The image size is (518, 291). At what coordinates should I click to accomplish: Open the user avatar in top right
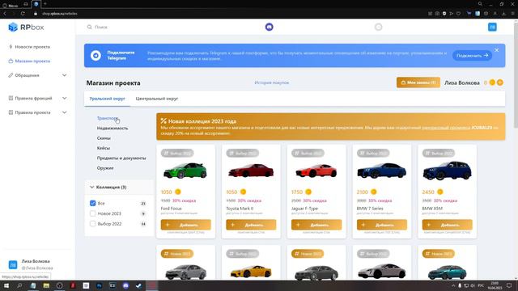492,27
